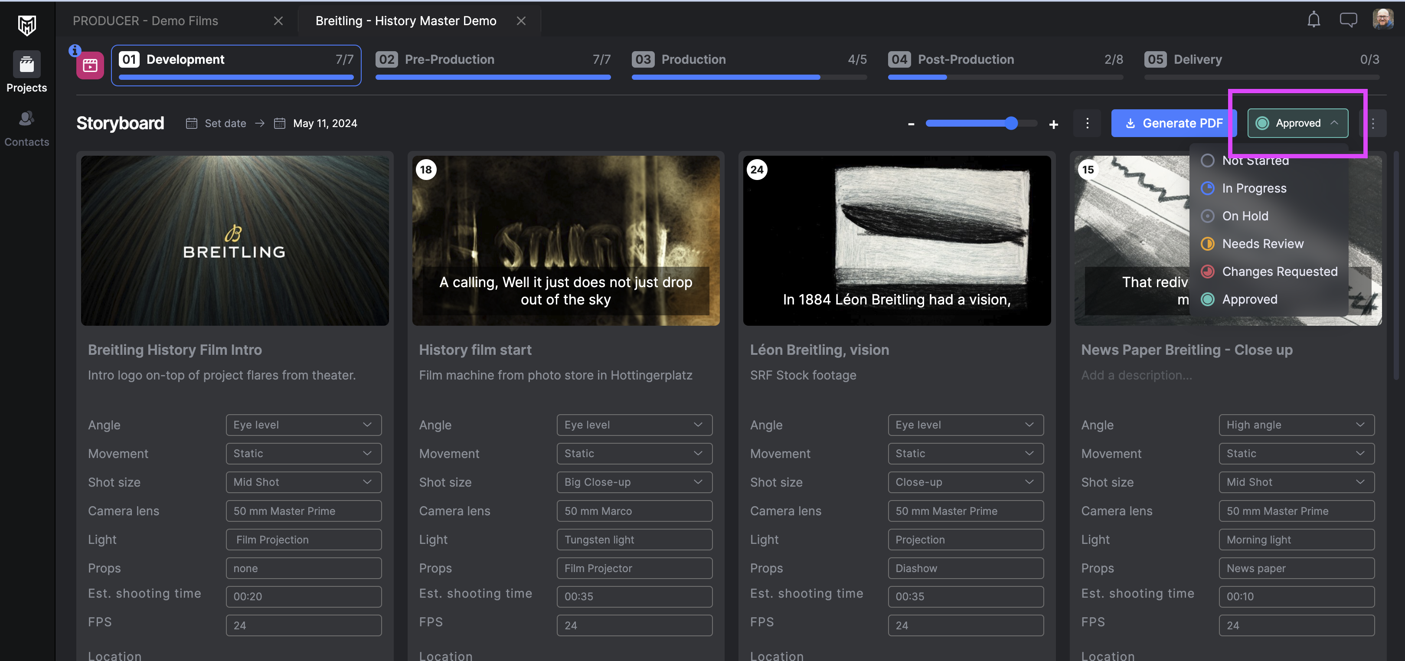Close the PRODUCER - Demo Films tab
1405x661 pixels.
(278, 21)
